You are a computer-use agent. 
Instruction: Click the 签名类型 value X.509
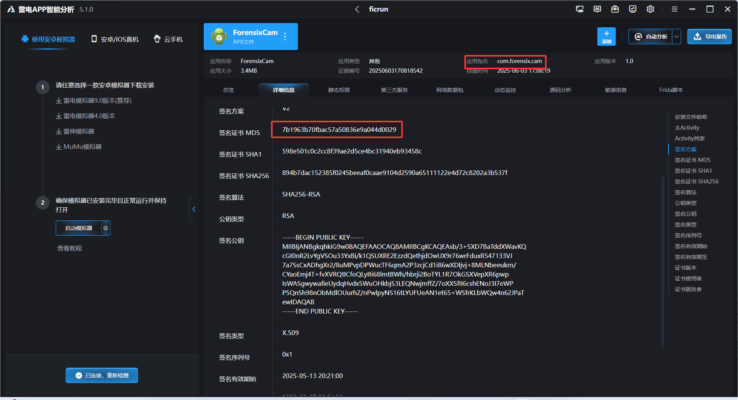pos(290,333)
